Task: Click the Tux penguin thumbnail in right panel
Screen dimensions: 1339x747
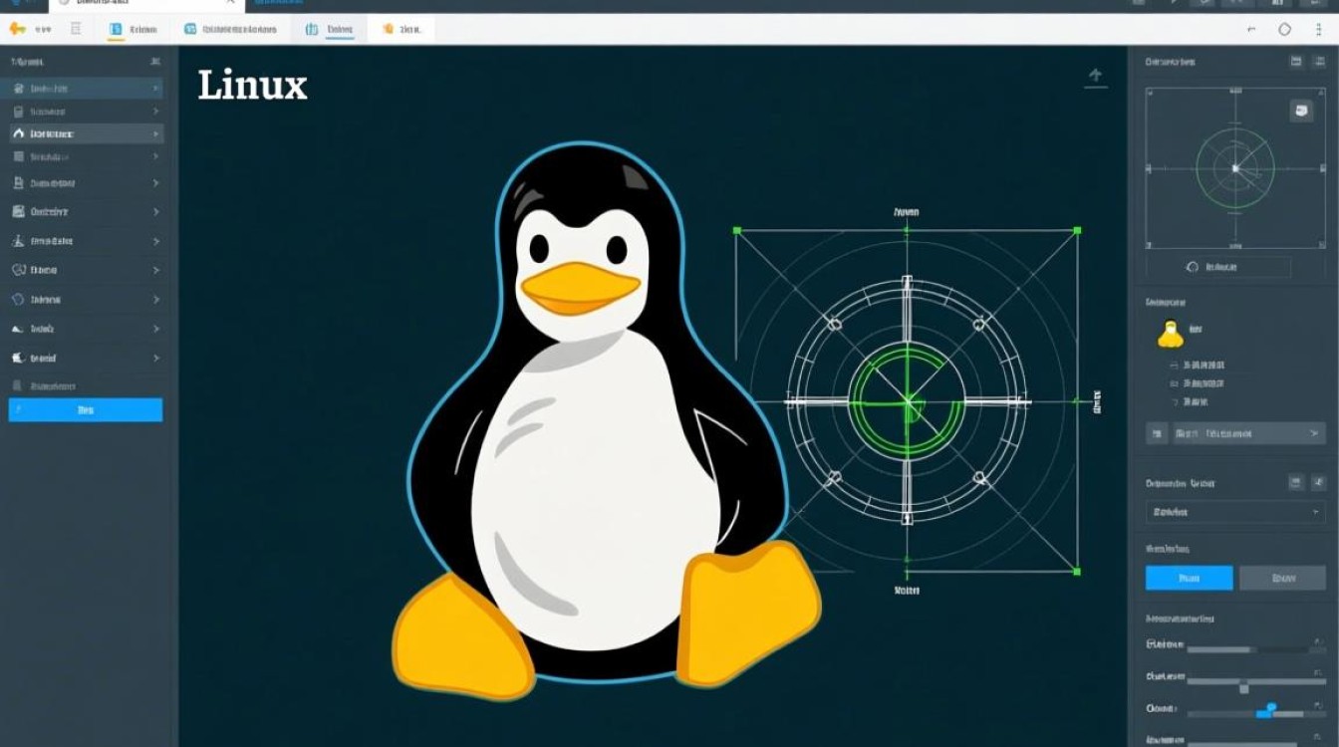Action: (x=1170, y=334)
